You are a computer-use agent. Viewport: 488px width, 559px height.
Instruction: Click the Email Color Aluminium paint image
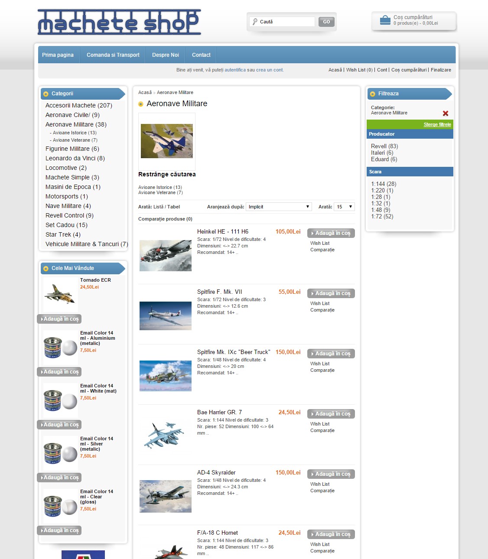point(60,348)
